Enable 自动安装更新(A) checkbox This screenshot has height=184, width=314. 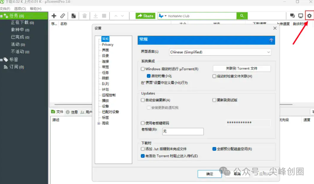point(143,100)
